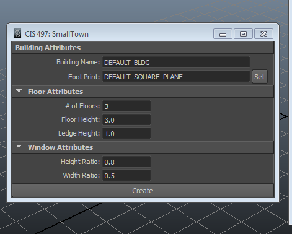Screen dimensions: 292x234
Task: Click the Window Attributes header title
Action: [x=60, y=147]
